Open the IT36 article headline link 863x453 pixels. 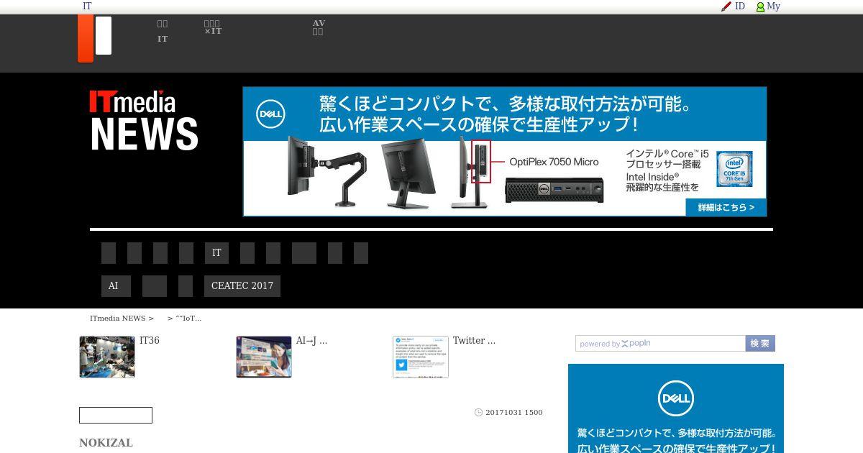point(150,341)
